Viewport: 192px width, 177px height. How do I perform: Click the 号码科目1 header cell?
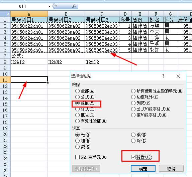coord(29,20)
